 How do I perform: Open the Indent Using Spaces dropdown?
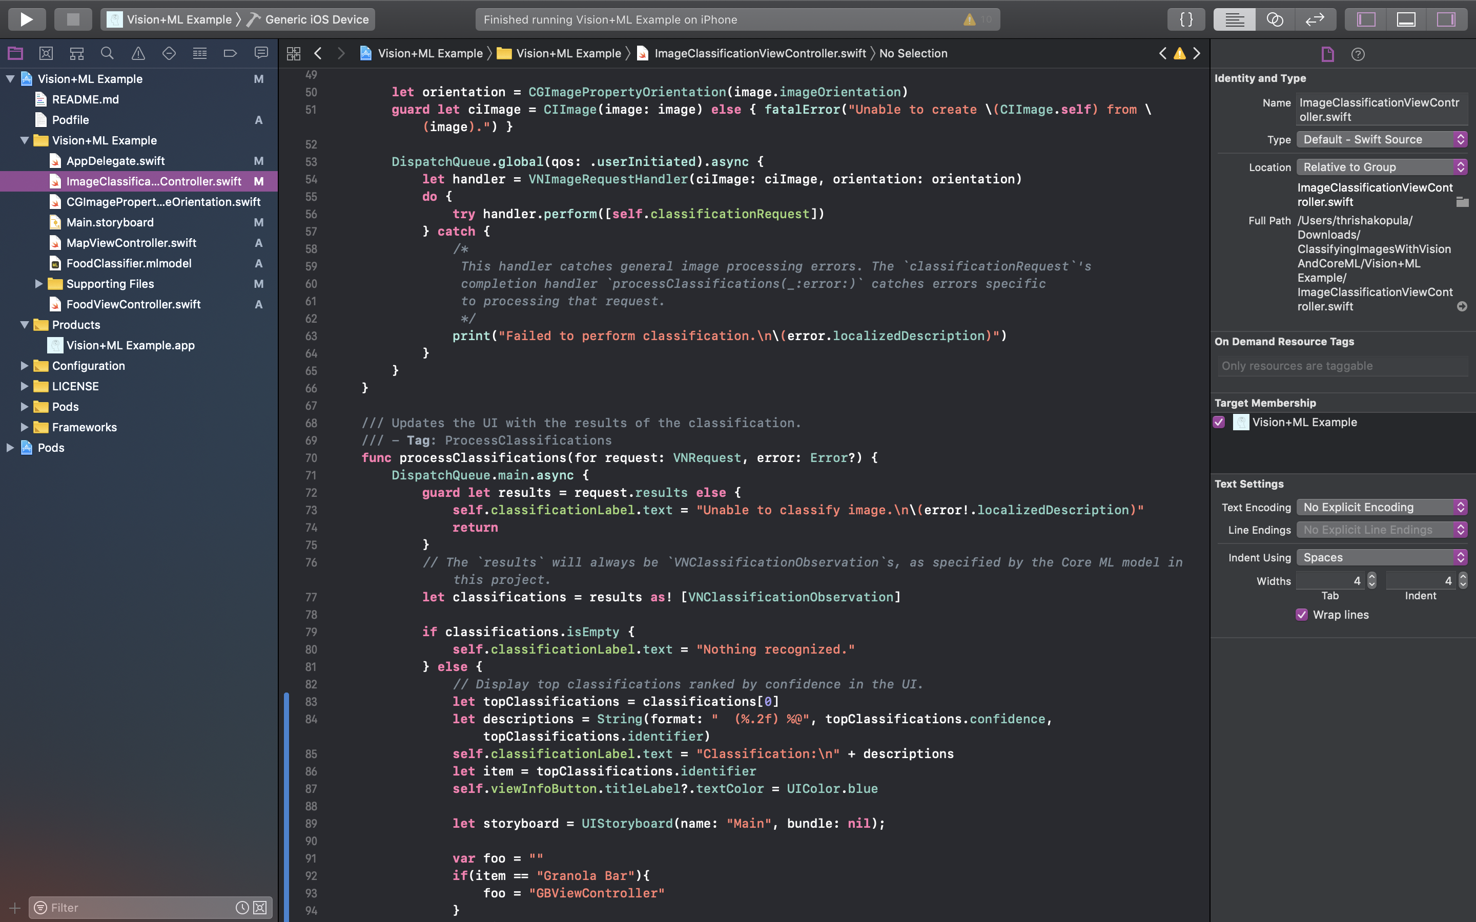tap(1382, 557)
